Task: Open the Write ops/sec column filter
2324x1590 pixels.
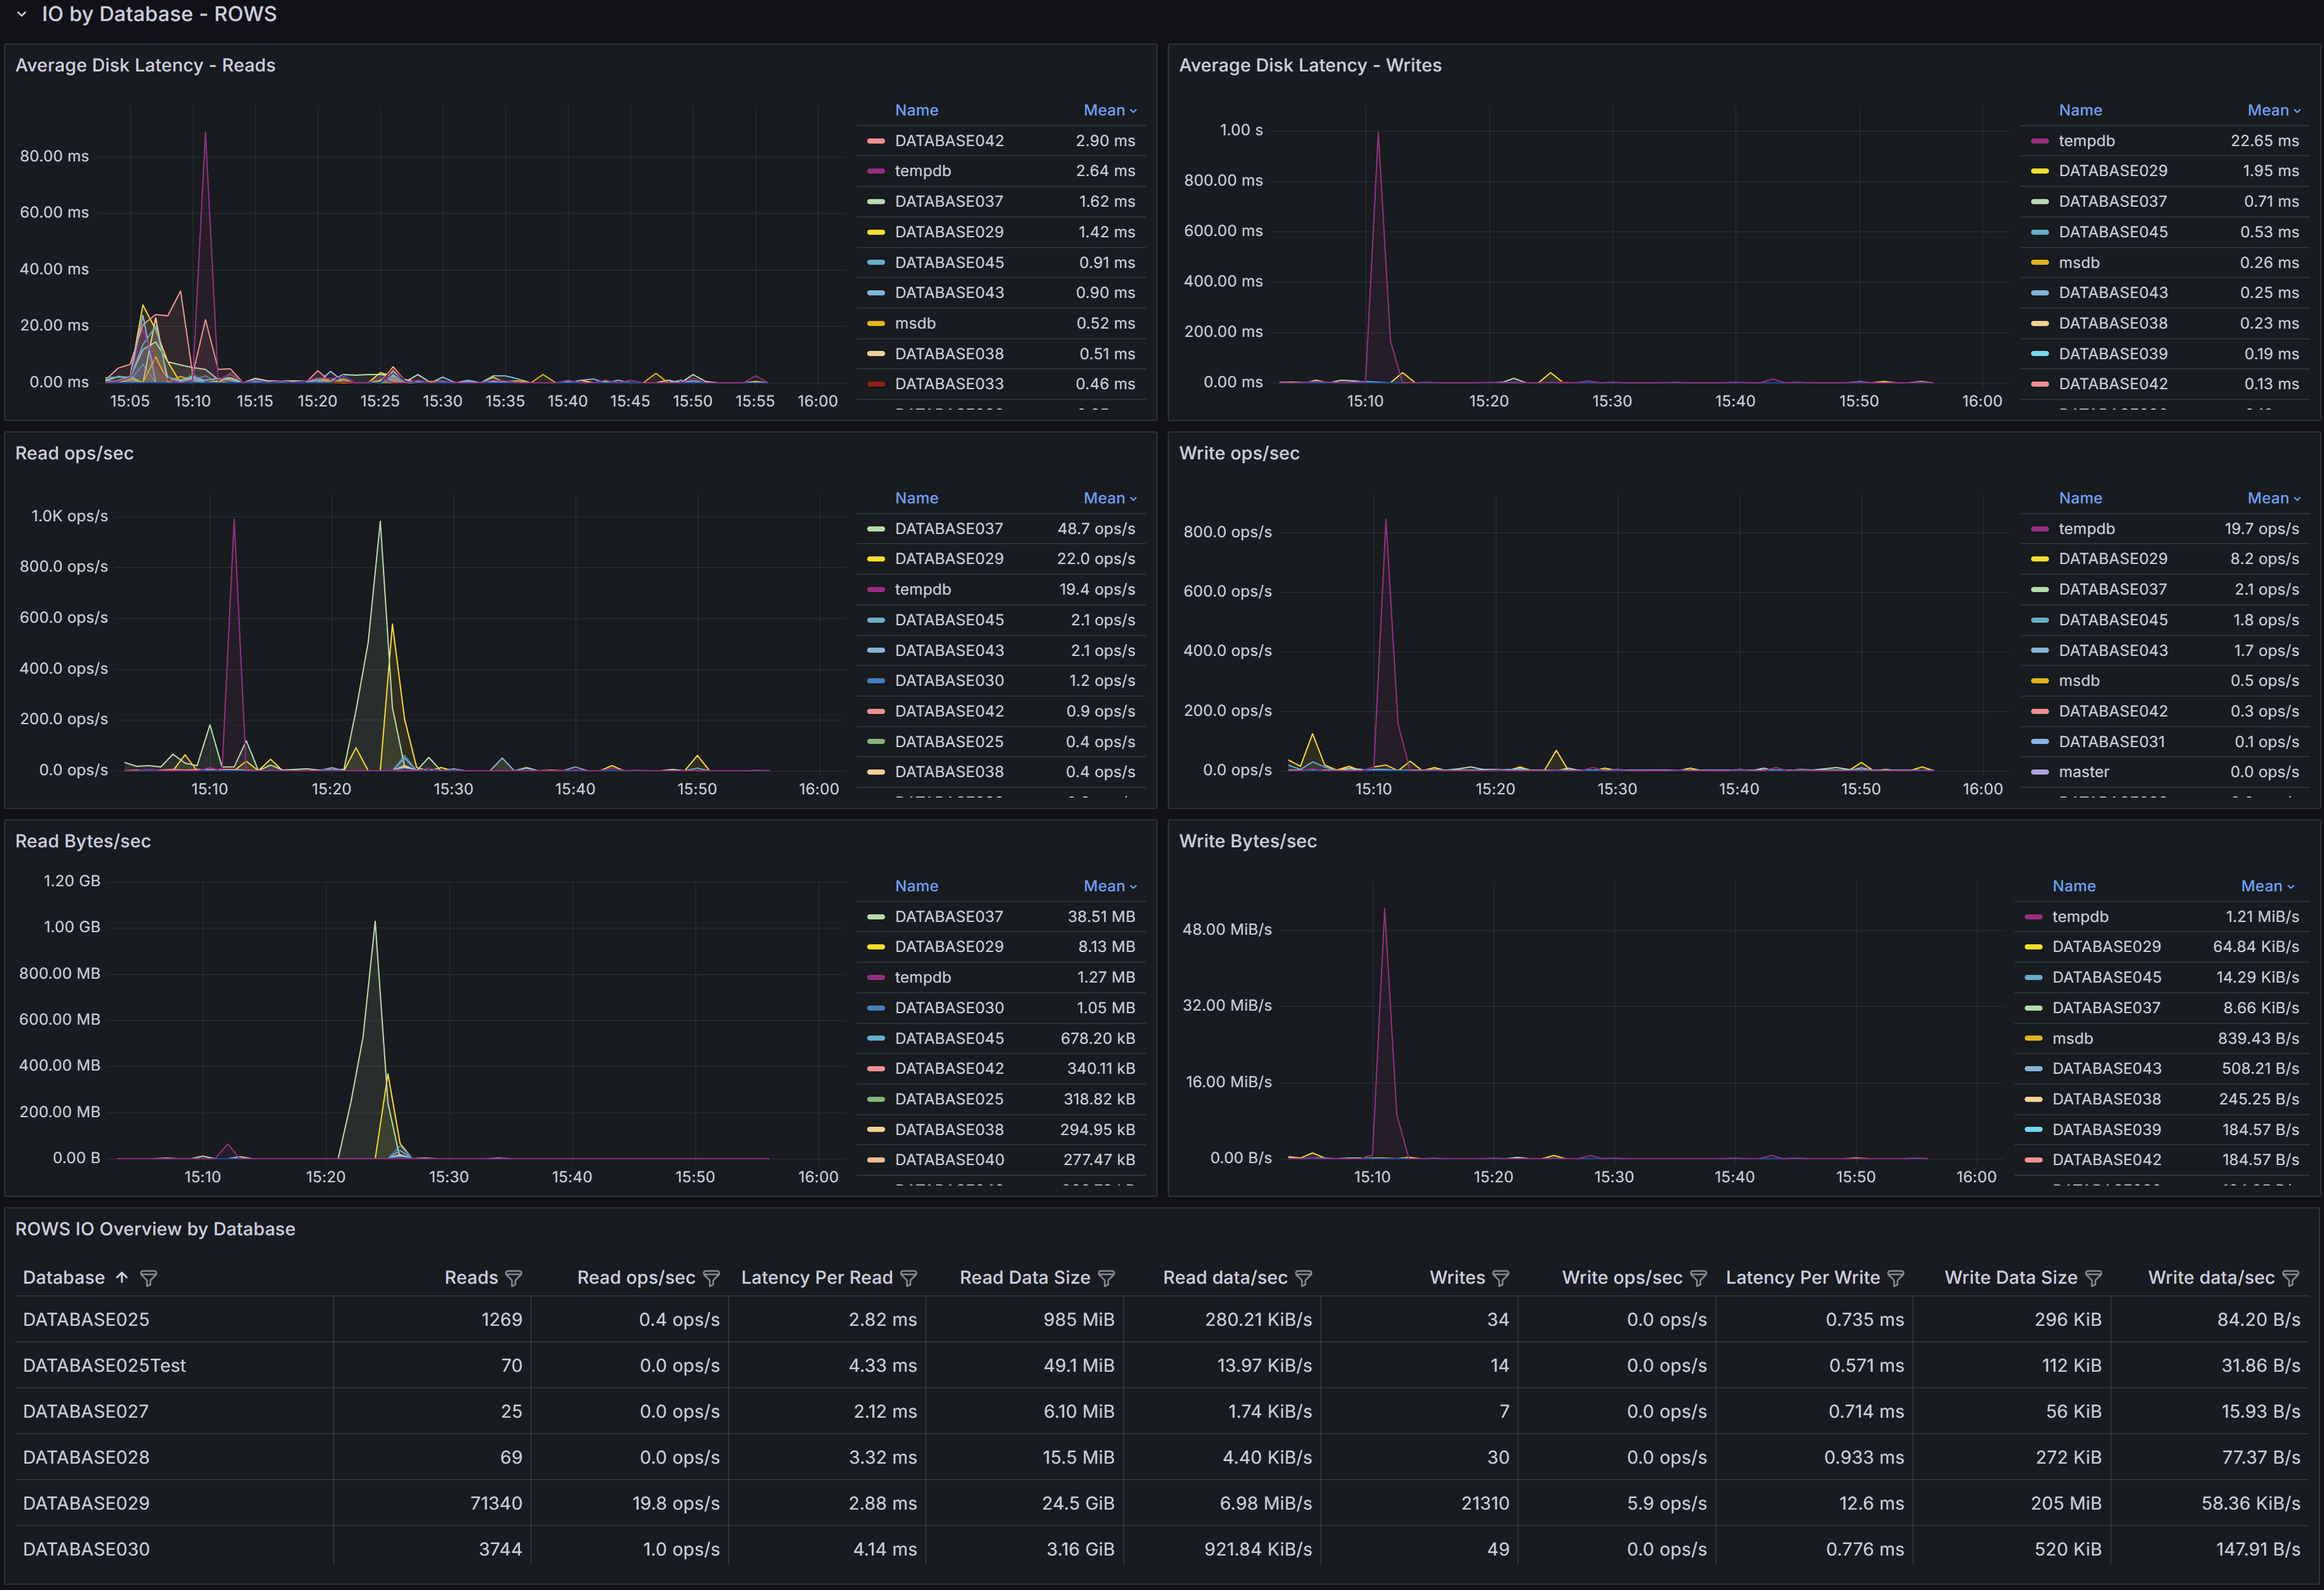Action: pos(1699,1278)
